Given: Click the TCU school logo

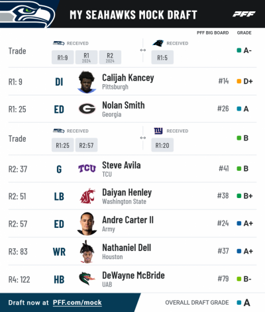Looking at the screenshot, I should (x=87, y=169).
